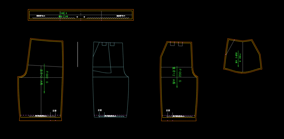Image resolution: width=284 pixels, height=139 pixels.
Task: Select the left circle marker in waistband center
Action: (77, 17)
